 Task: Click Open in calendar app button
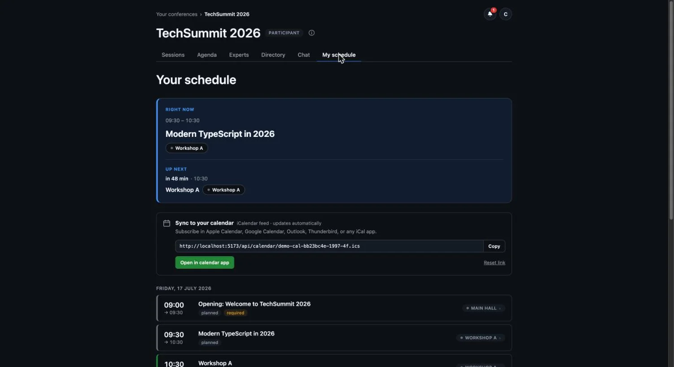[x=205, y=262]
